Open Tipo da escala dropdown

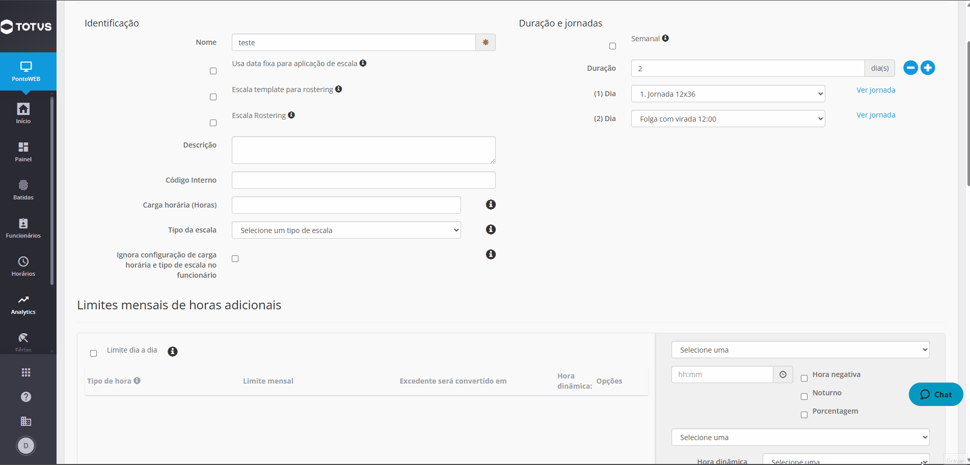point(346,230)
